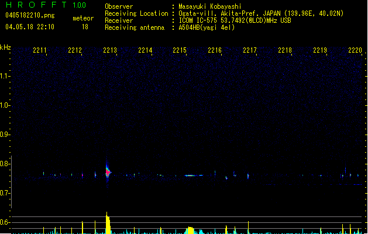Click the meteor count value 18
The image size is (368, 234).
click(85, 27)
